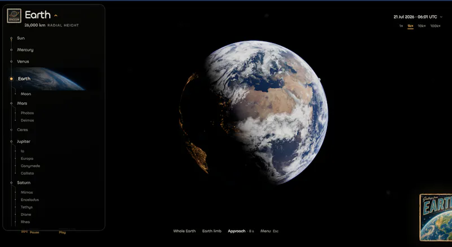Open the Earth postcard thumbnail
The image size is (452, 247).
pyautogui.click(x=436, y=217)
